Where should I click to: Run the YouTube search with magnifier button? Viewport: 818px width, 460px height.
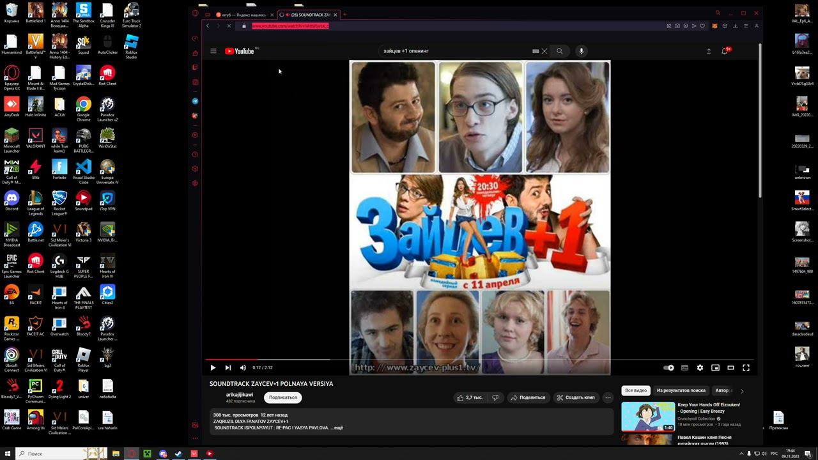click(x=560, y=51)
